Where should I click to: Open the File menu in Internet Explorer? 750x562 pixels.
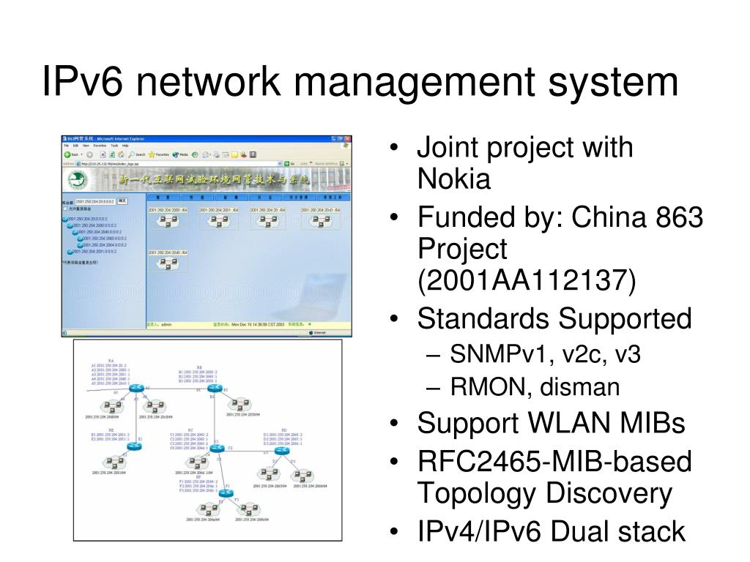[66, 146]
